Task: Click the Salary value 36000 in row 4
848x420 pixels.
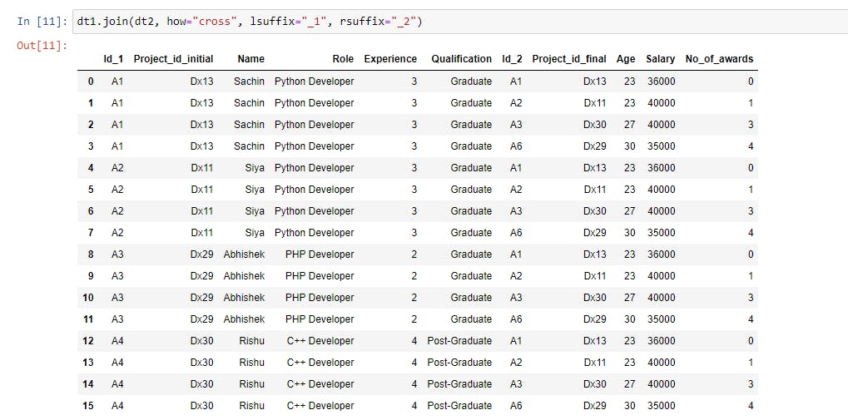Action: [x=661, y=168]
